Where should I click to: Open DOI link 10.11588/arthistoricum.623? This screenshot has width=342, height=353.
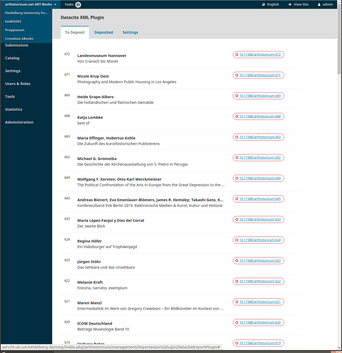coord(260,261)
